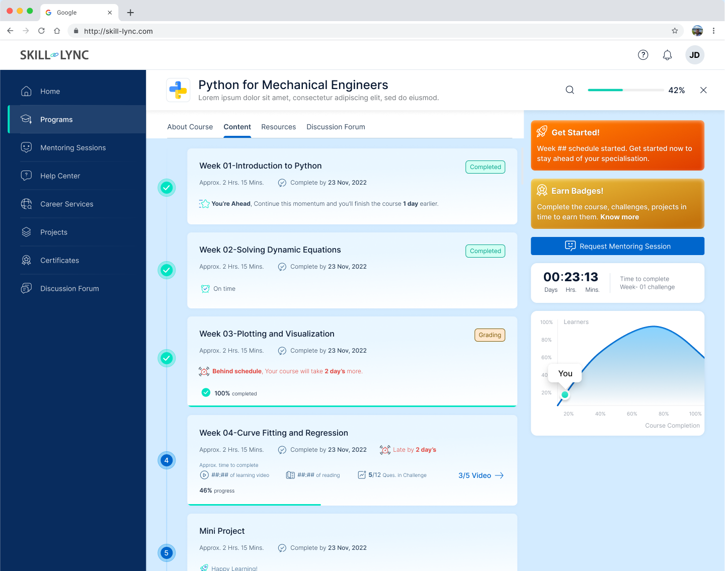Click the Behind schedule alarm icon
Screen dimensions: 725x571
click(x=204, y=371)
